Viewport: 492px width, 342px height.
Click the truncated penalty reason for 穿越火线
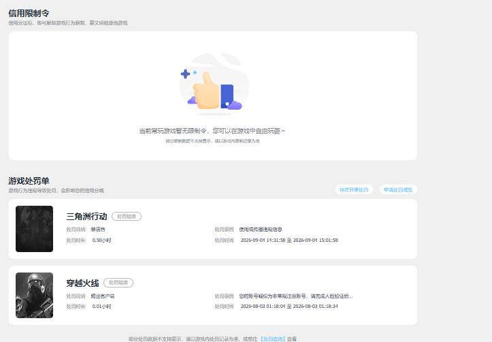(x=296, y=296)
